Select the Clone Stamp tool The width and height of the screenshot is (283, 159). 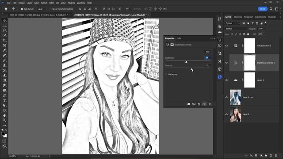tap(4, 65)
